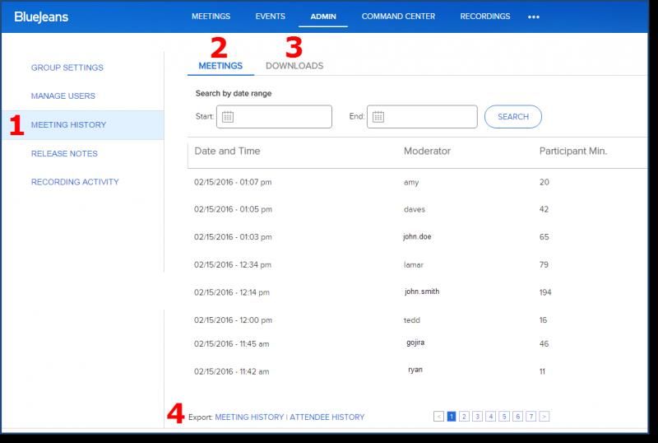658x443 pixels.
Task: Click the Participant Min. column header
Action: click(x=572, y=151)
